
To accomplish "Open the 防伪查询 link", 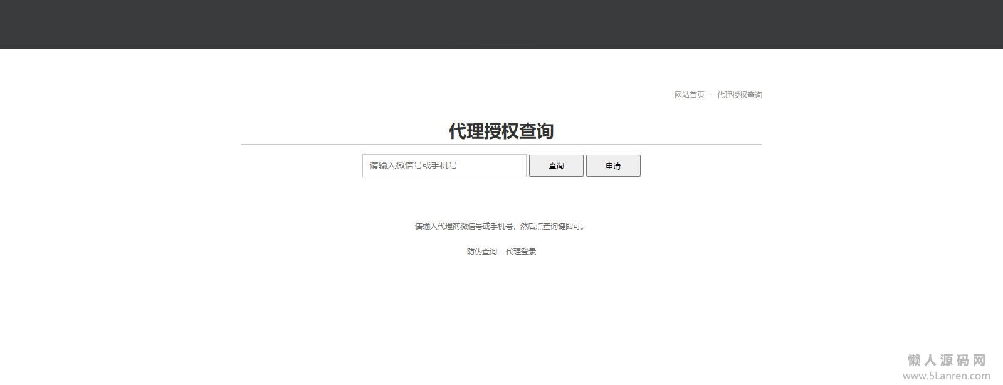I will (481, 252).
